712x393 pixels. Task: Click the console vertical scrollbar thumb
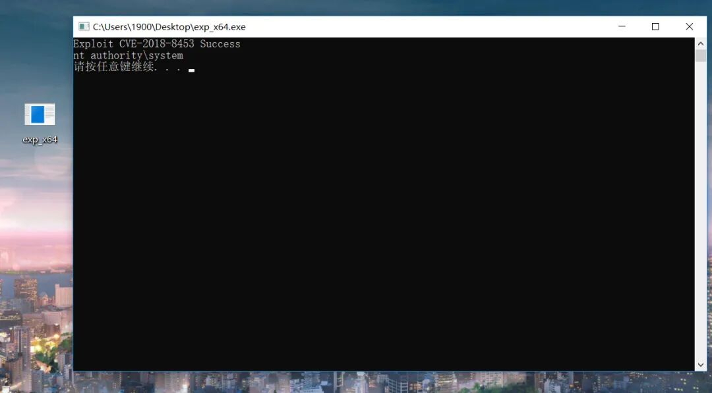tap(701, 56)
